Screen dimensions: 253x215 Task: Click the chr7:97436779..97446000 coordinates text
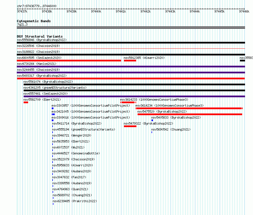pos(37,6)
